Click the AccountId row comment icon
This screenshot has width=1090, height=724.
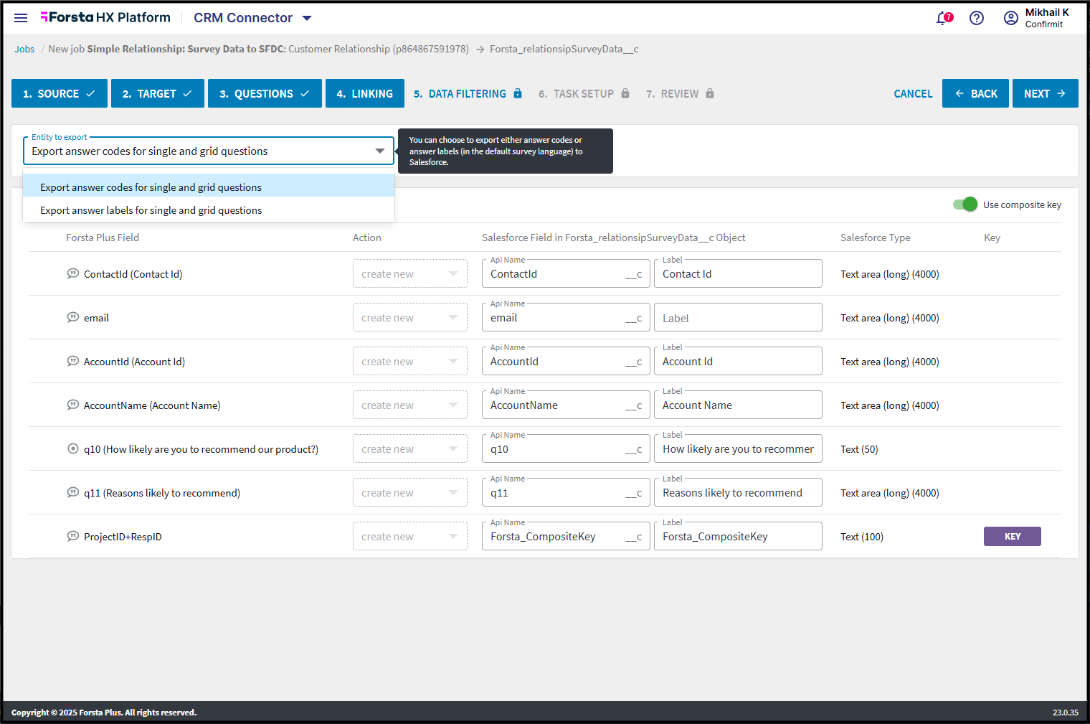(73, 361)
